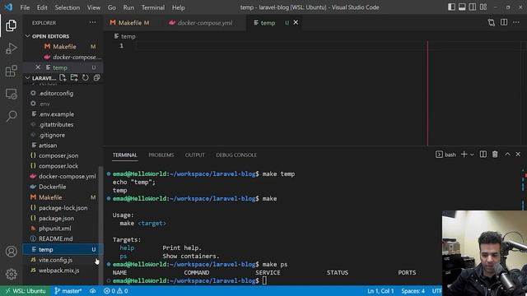Close temp in Open Editors list
Screen dimensions: 527x296
tap(38, 67)
